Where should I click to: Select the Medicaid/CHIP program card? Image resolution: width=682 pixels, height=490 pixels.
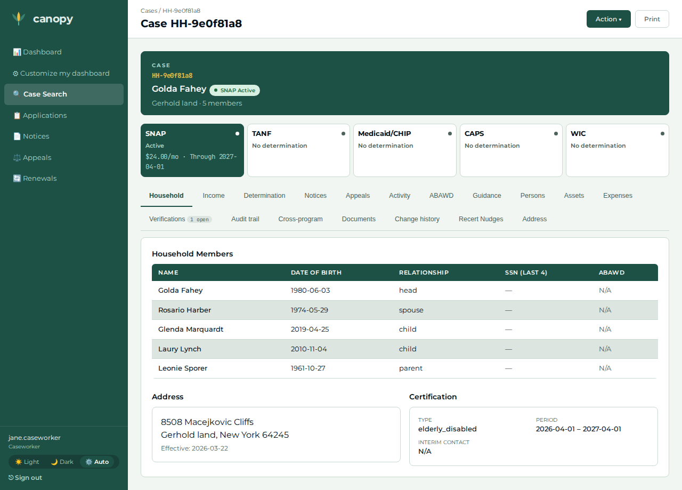(x=405, y=150)
